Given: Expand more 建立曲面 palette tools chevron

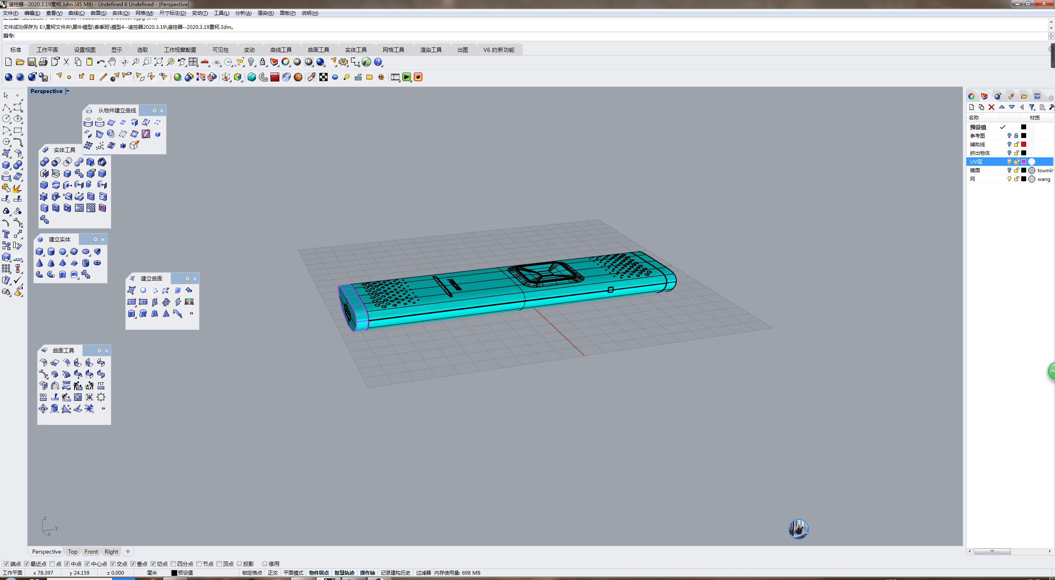Looking at the screenshot, I should tap(191, 313).
